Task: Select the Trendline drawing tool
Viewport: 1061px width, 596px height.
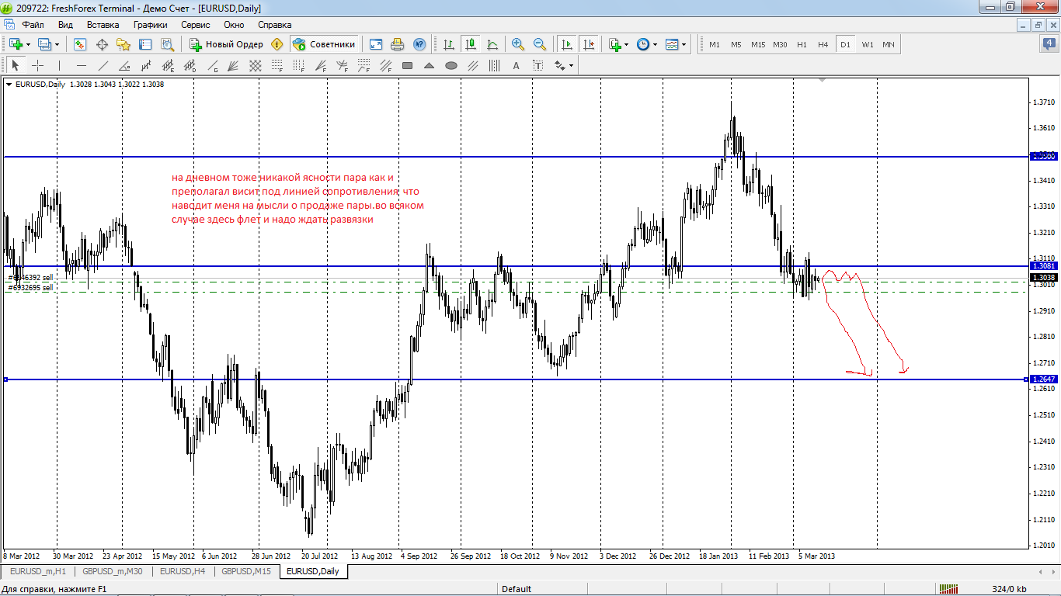Action: coord(103,66)
